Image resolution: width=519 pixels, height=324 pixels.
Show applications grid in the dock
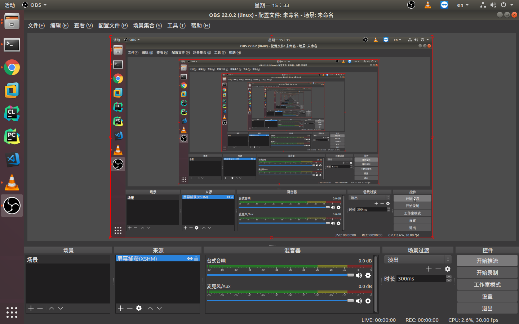[12, 312]
